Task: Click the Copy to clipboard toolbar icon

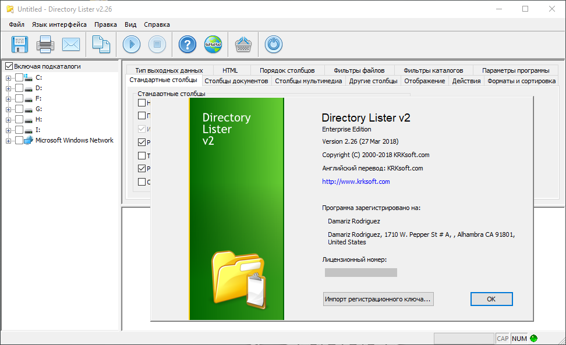Action: [101, 44]
